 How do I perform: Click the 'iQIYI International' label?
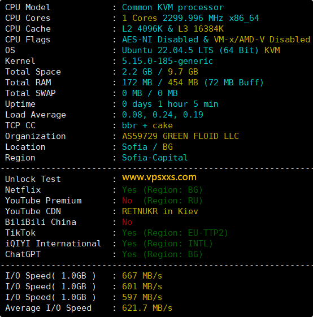point(53,244)
